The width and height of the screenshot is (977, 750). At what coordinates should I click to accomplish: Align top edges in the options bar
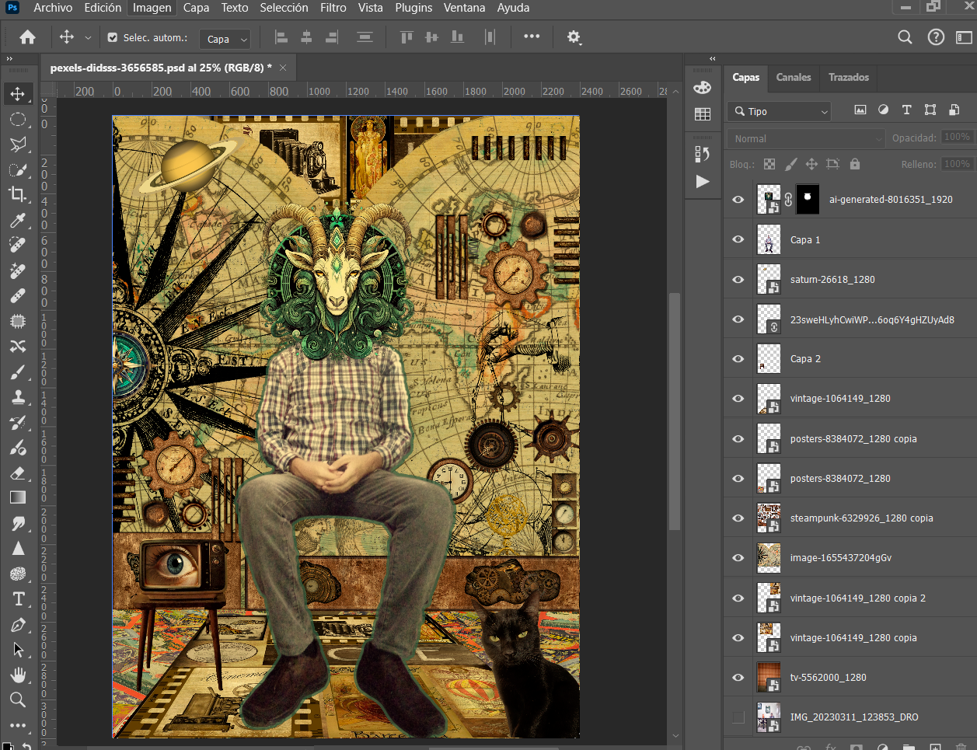(407, 37)
